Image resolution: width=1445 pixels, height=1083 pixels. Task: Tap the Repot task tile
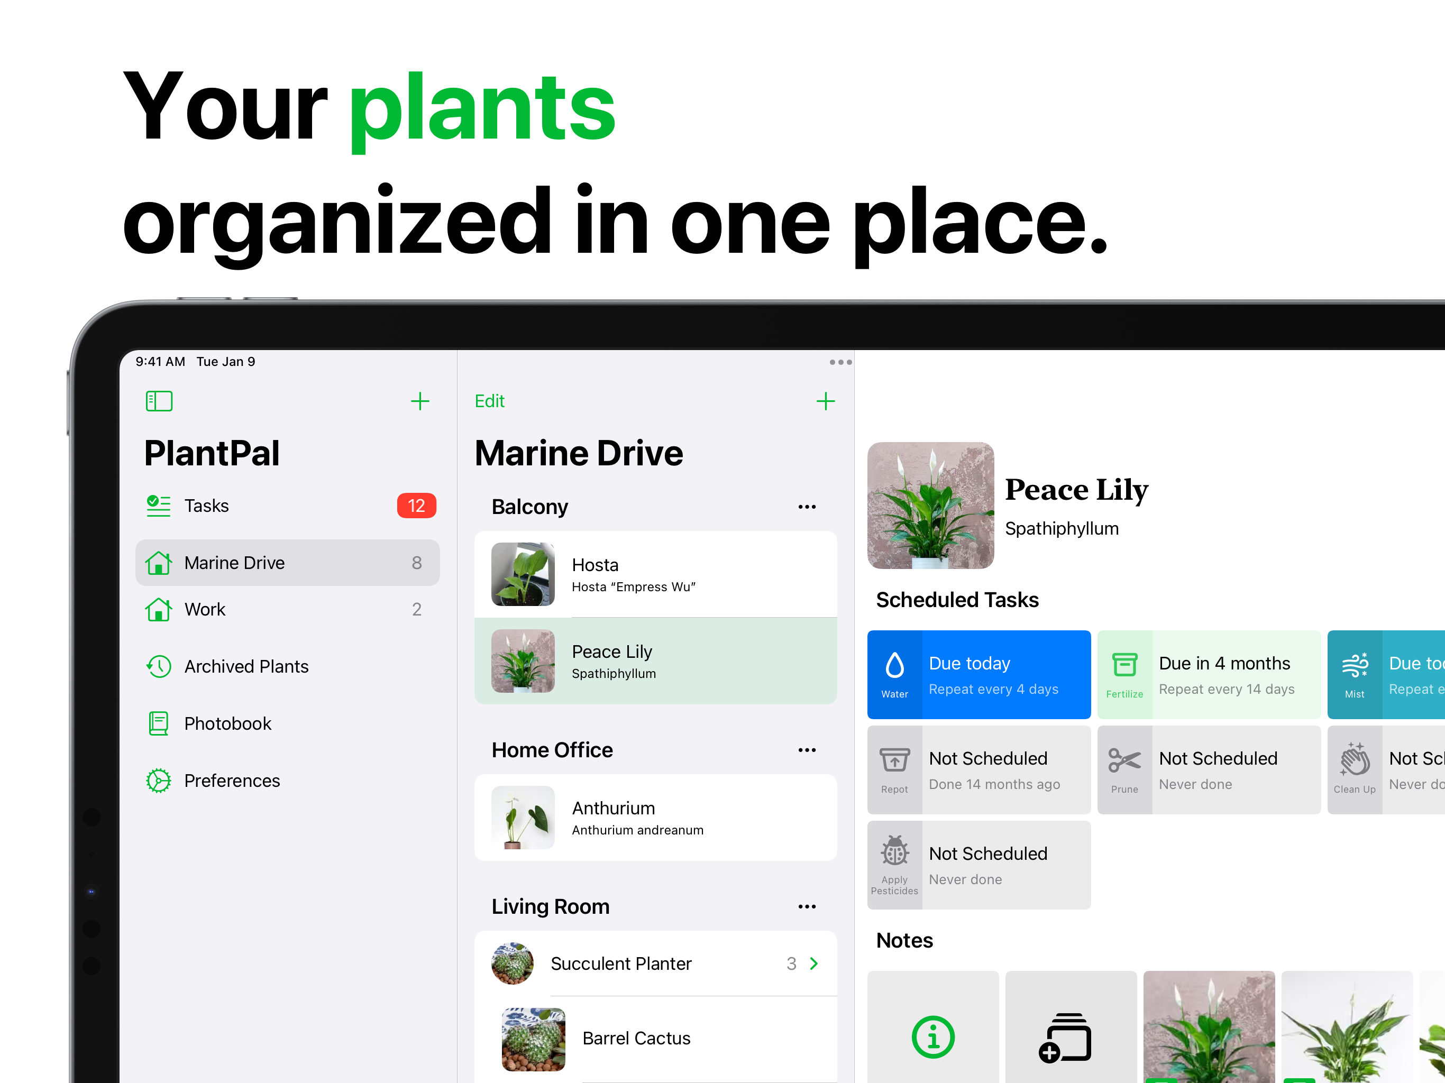(x=978, y=769)
